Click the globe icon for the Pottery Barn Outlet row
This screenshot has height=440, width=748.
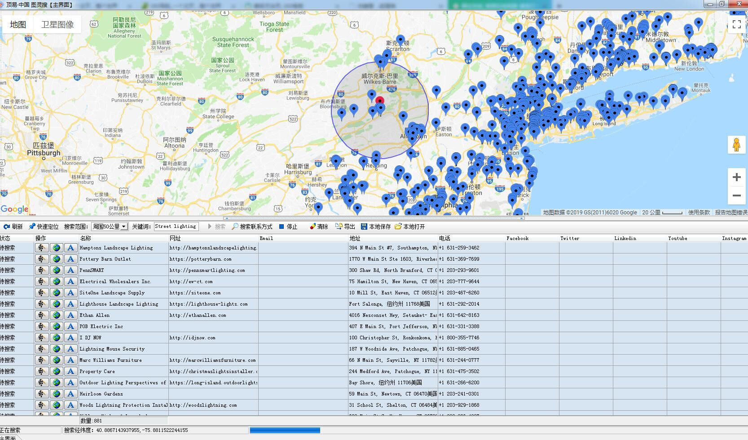[x=56, y=259]
